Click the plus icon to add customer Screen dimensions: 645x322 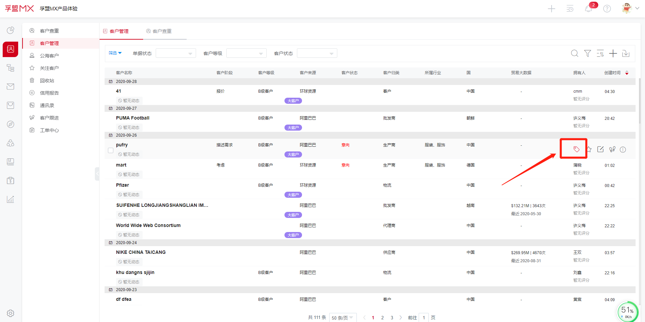[613, 53]
